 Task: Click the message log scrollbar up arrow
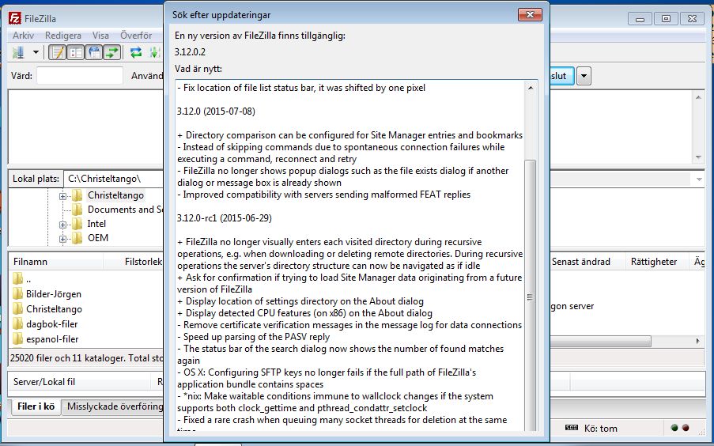click(698, 97)
